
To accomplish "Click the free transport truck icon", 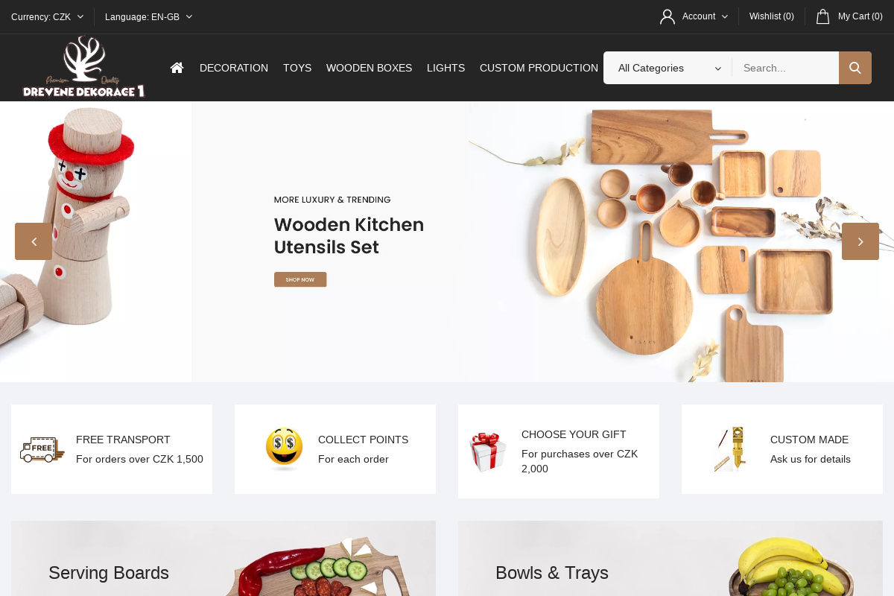I will tap(42, 449).
